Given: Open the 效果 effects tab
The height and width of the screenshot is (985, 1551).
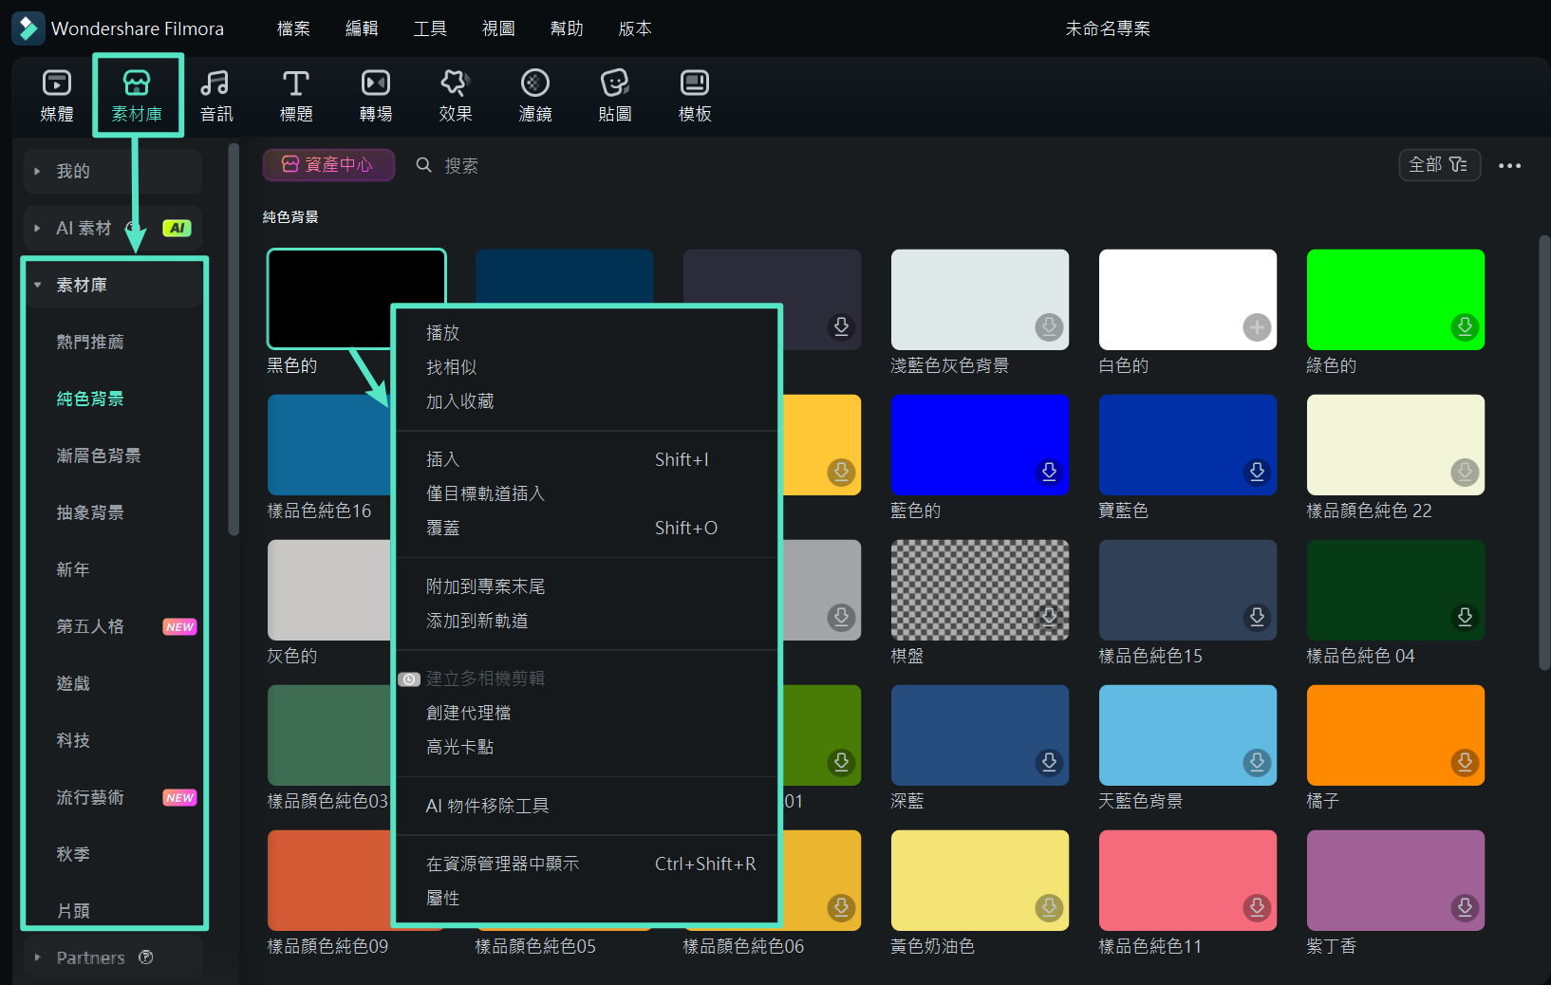Looking at the screenshot, I should pos(456,96).
